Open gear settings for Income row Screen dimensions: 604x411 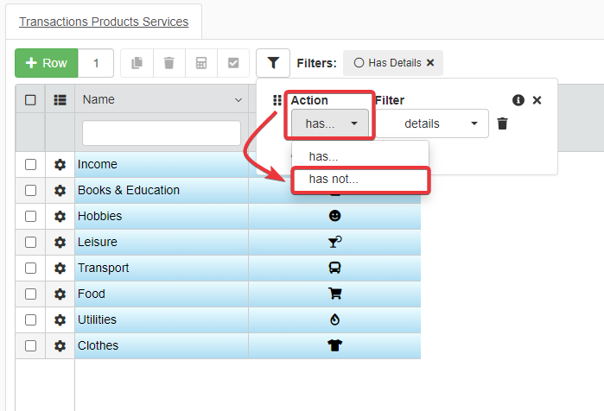[60, 165]
